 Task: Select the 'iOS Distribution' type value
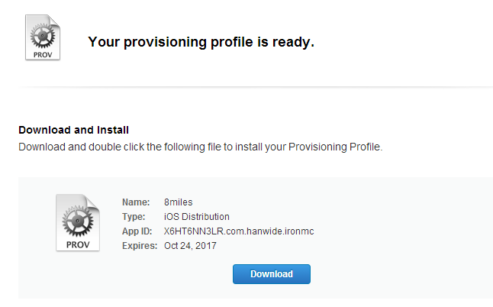197,217
